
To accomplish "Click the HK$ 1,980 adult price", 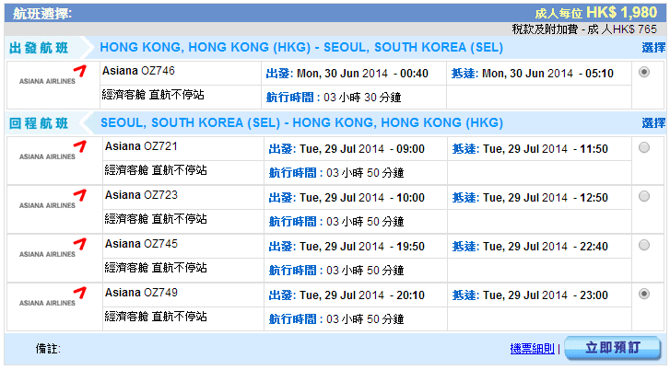I will point(625,12).
